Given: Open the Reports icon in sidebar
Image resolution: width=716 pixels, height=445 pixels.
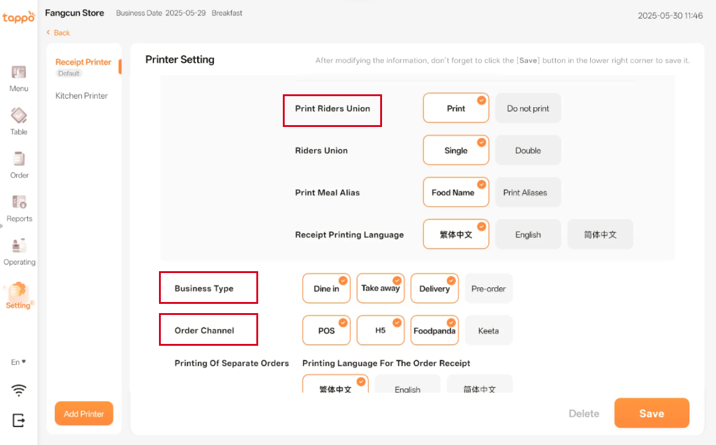Looking at the screenshot, I should point(19,202).
